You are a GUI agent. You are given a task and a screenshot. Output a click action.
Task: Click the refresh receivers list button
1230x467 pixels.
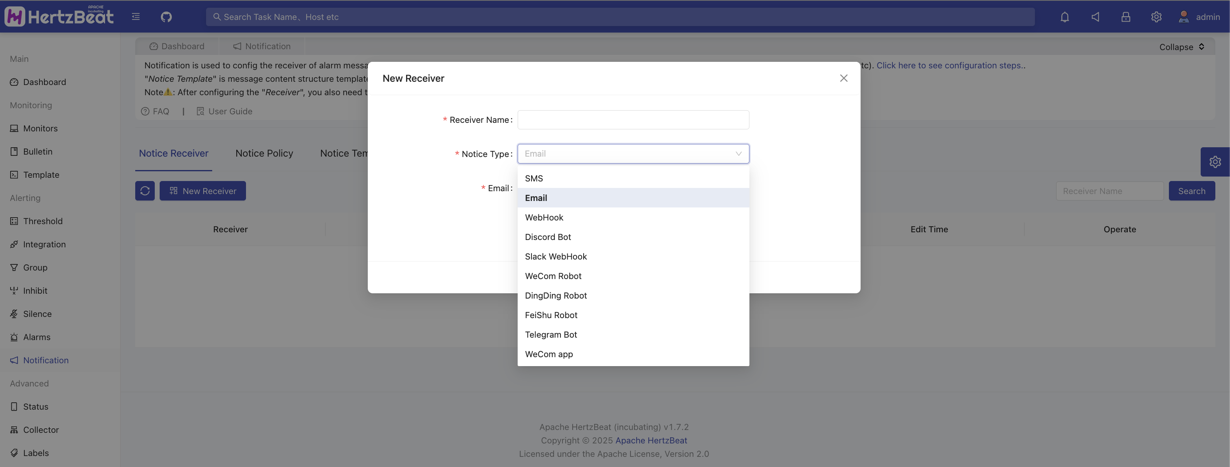coord(145,191)
